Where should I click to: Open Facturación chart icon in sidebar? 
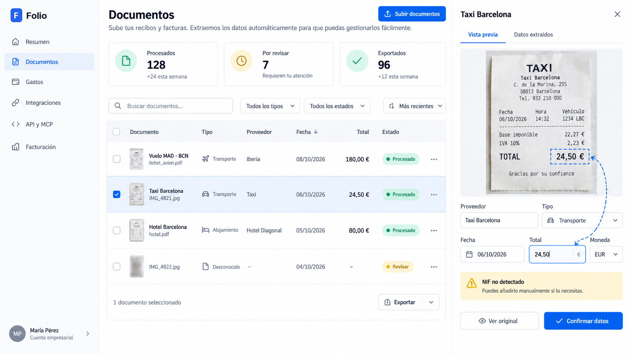(x=15, y=147)
